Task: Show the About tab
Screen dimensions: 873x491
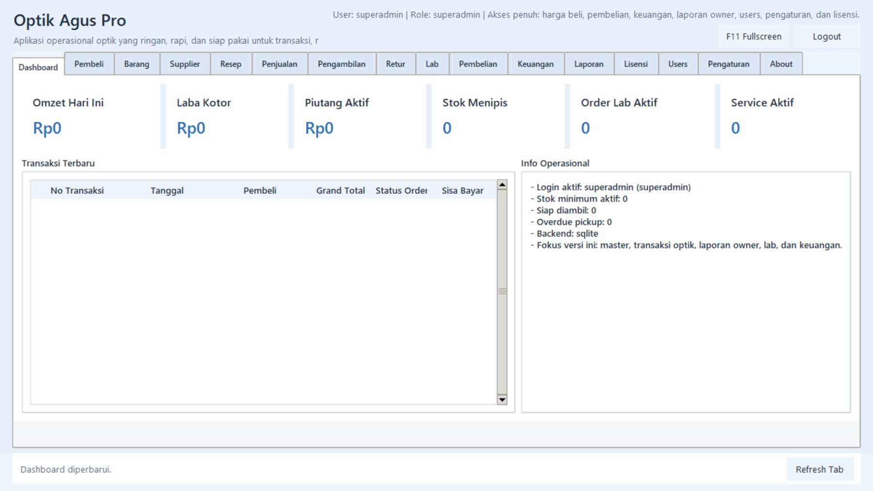Action: pos(781,64)
